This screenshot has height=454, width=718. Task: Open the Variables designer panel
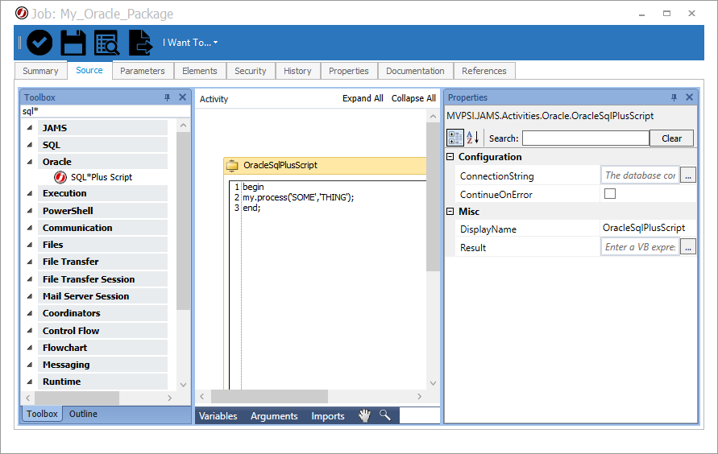click(x=218, y=416)
